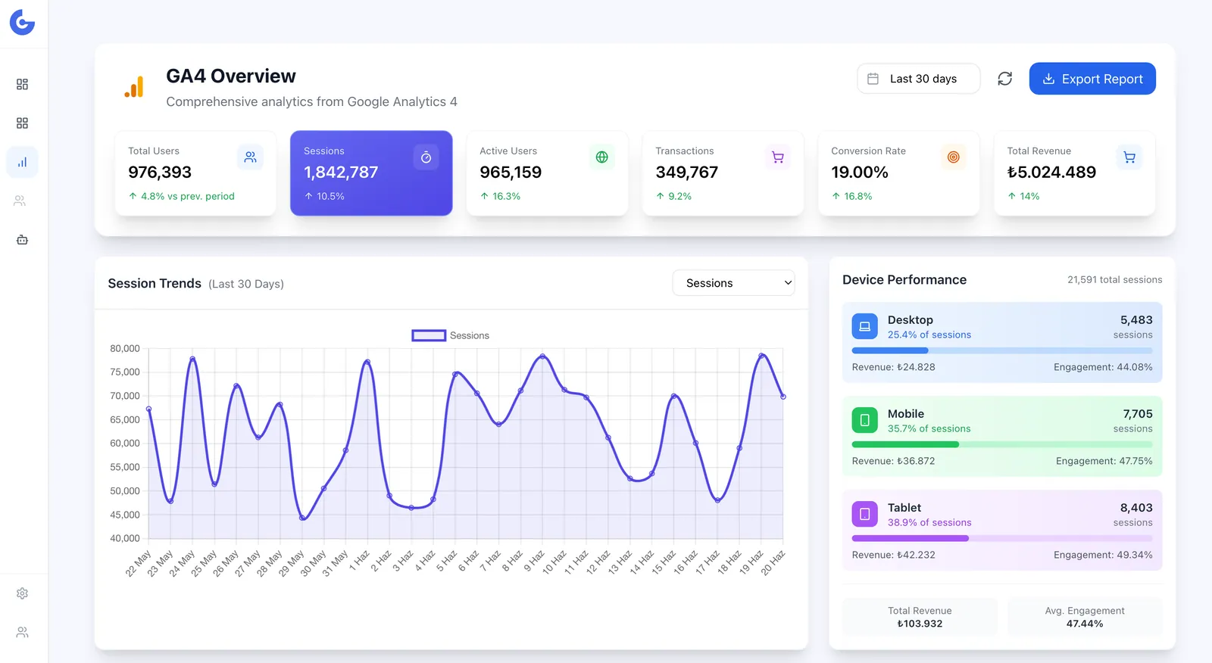Click "21,591 total sessions" text
Viewport: 1212px width, 663px height.
[1115, 280]
